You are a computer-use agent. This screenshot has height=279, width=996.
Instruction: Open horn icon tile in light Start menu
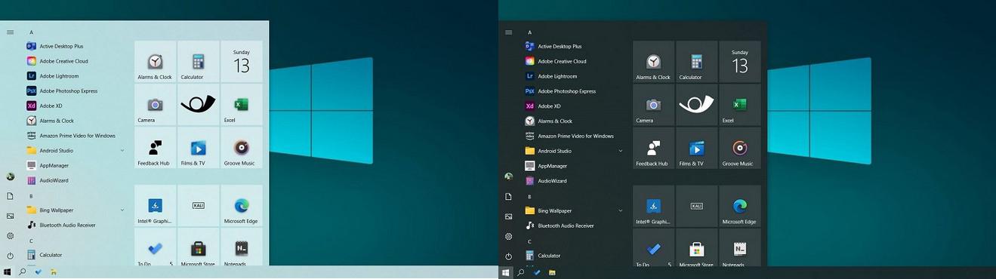tap(198, 105)
